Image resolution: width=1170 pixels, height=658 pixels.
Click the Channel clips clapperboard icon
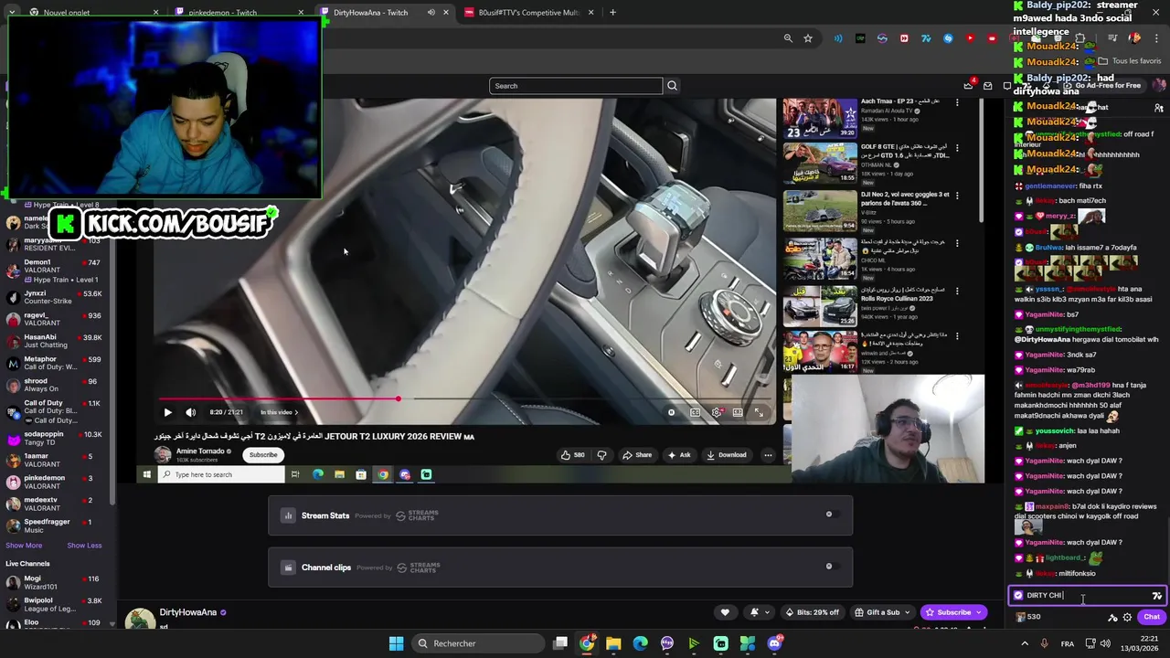click(288, 568)
